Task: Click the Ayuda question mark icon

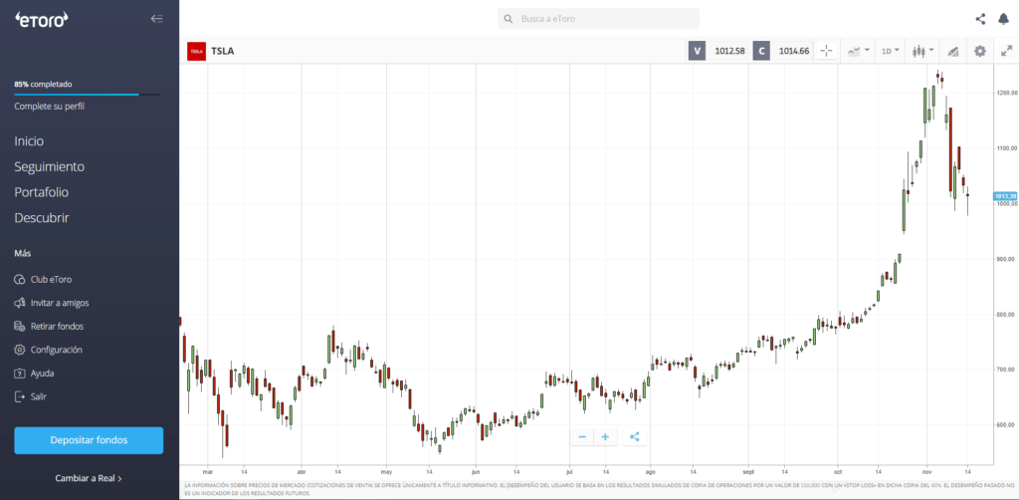Action: coord(20,374)
